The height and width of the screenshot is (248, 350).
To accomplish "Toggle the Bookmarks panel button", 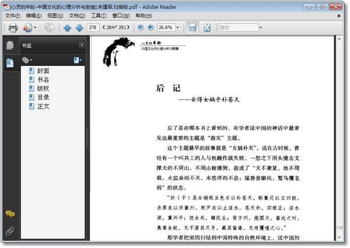I will [10, 62].
